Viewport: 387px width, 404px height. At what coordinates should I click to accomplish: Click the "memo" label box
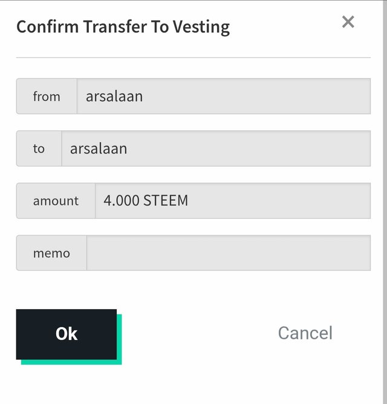click(51, 253)
